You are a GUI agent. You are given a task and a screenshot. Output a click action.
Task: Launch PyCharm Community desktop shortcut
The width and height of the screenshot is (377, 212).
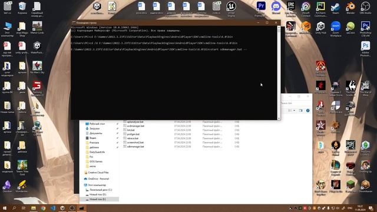click(320, 9)
